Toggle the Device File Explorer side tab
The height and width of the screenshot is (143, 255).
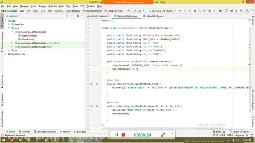click(x=253, y=100)
